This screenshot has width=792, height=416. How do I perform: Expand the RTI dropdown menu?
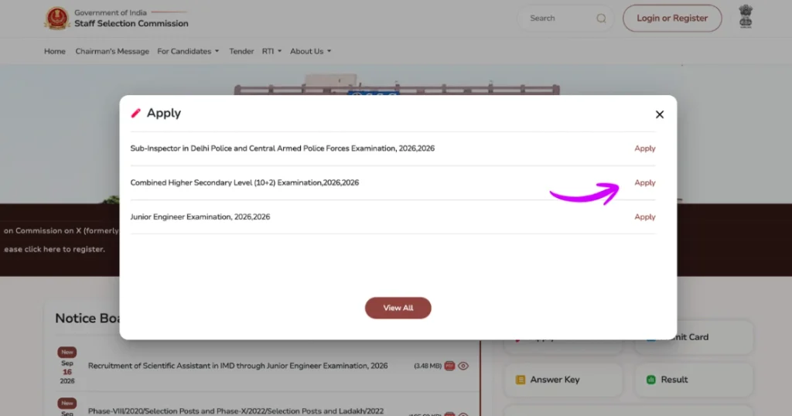[x=271, y=51]
